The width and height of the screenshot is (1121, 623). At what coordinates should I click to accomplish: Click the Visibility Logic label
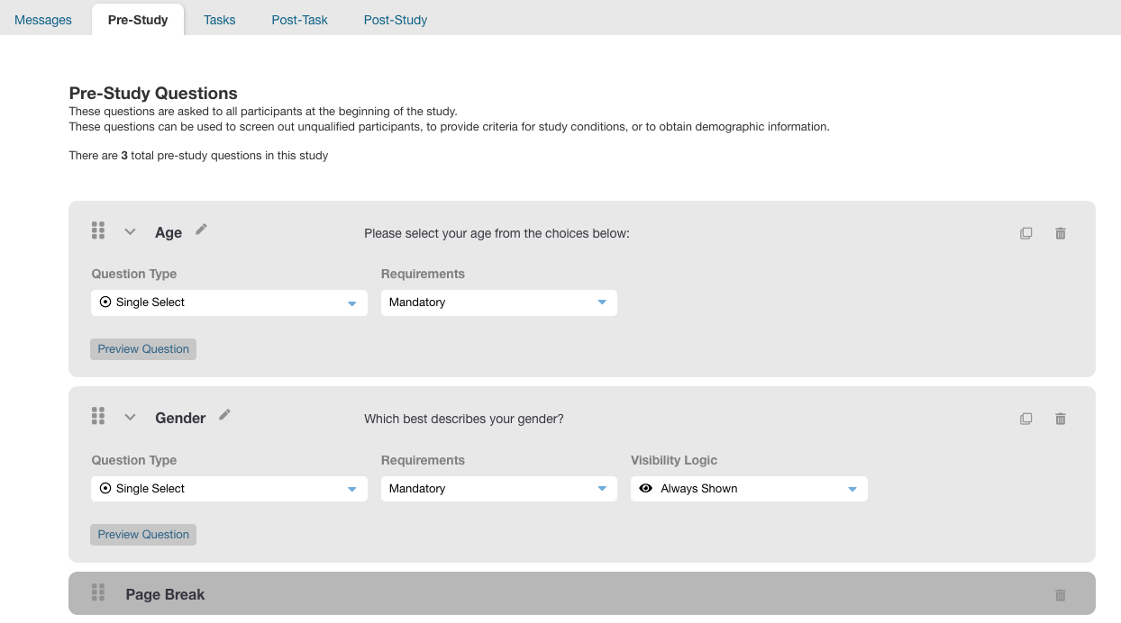click(x=674, y=460)
